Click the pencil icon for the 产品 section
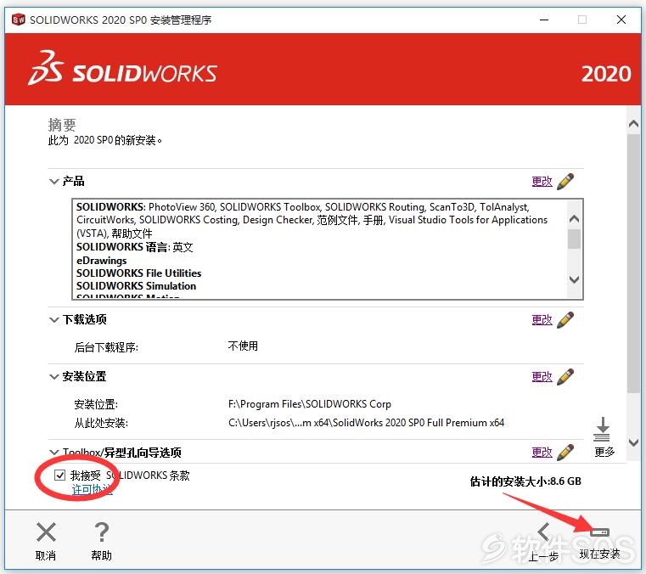 565,182
